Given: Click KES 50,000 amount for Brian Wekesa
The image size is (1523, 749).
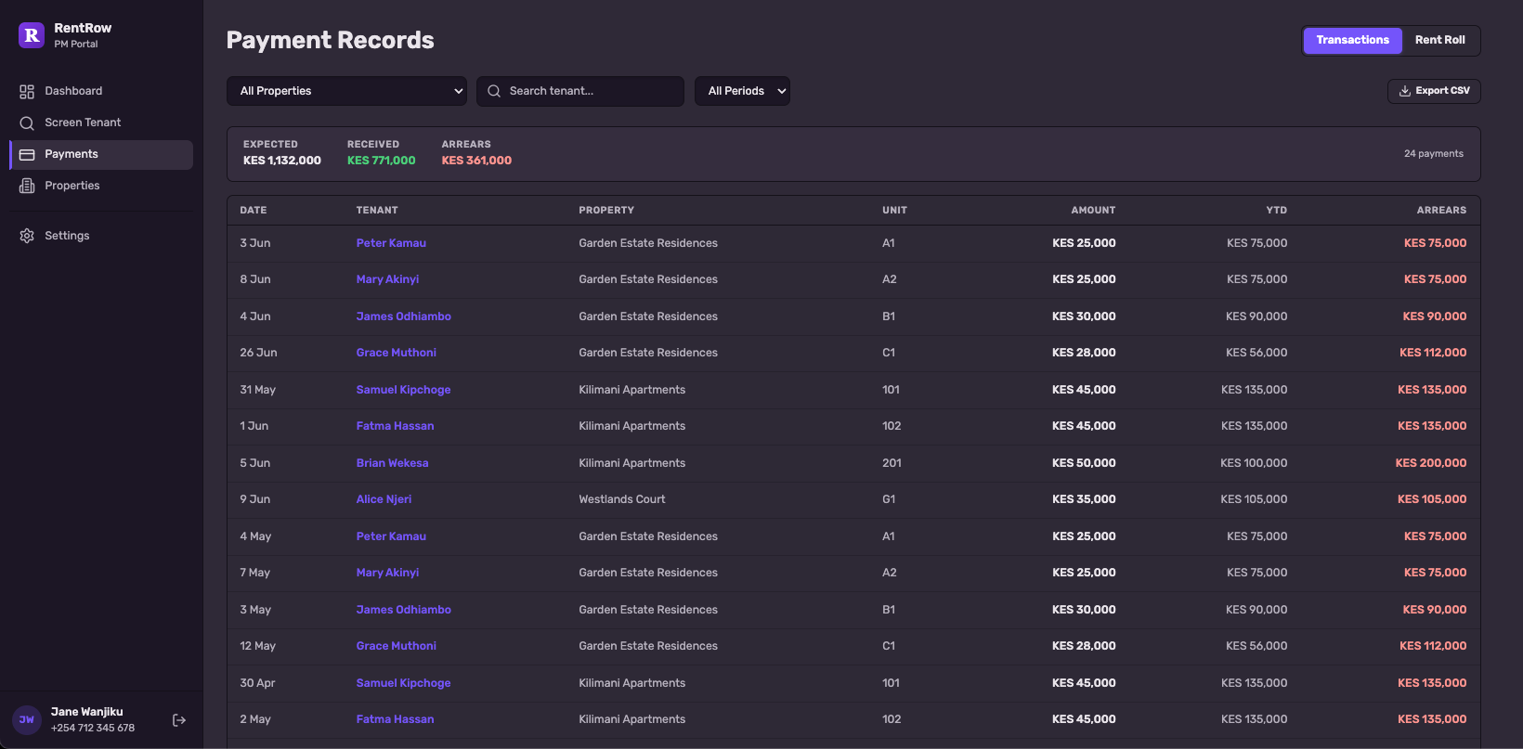Looking at the screenshot, I should pos(1084,463).
